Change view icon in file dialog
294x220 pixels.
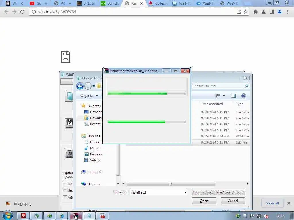click(x=218, y=96)
